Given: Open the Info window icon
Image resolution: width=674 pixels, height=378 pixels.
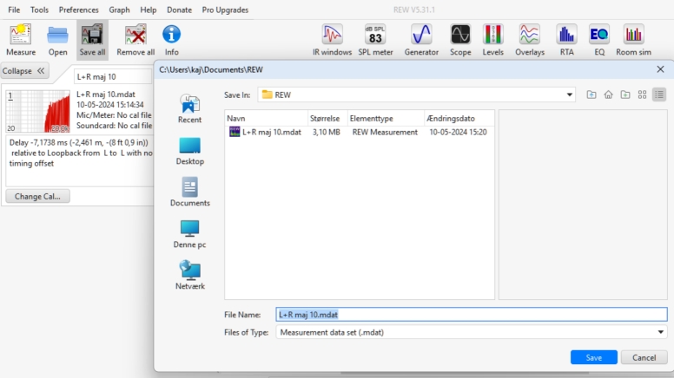Looking at the screenshot, I should pyautogui.click(x=171, y=40).
